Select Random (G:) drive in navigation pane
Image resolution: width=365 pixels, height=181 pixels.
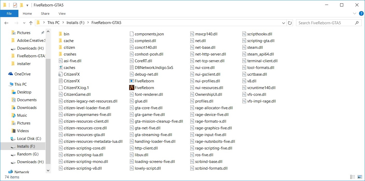click(28, 154)
